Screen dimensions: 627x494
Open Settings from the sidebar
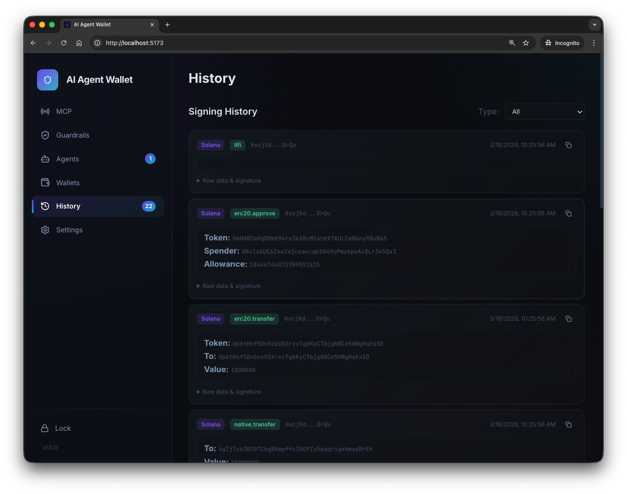(69, 230)
